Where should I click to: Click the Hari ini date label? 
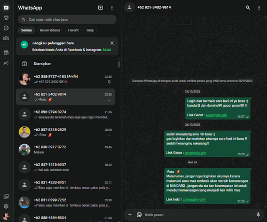192,162
